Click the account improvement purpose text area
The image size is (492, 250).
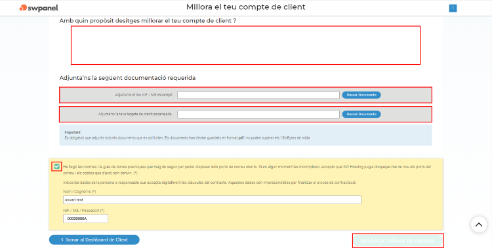[x=245, y=45]
